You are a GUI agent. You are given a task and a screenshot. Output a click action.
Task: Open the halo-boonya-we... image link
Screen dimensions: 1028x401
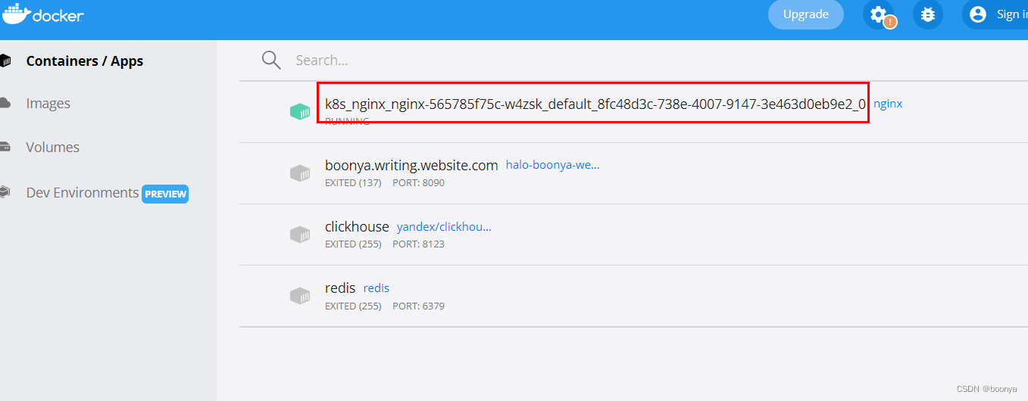552,165
